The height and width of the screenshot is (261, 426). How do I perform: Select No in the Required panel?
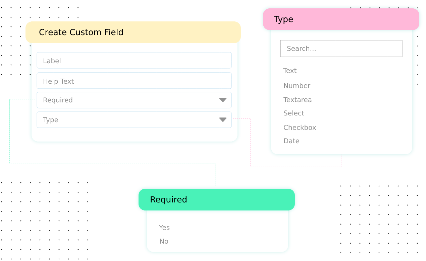coord(164,241)
